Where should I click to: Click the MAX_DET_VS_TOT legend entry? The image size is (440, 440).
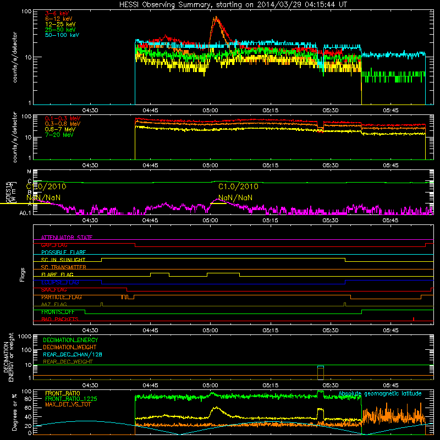click(68, 404)
